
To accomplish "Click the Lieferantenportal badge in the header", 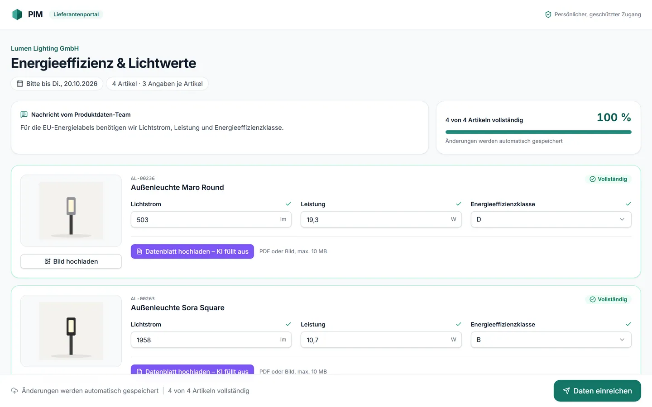I will tap(76, 14).
